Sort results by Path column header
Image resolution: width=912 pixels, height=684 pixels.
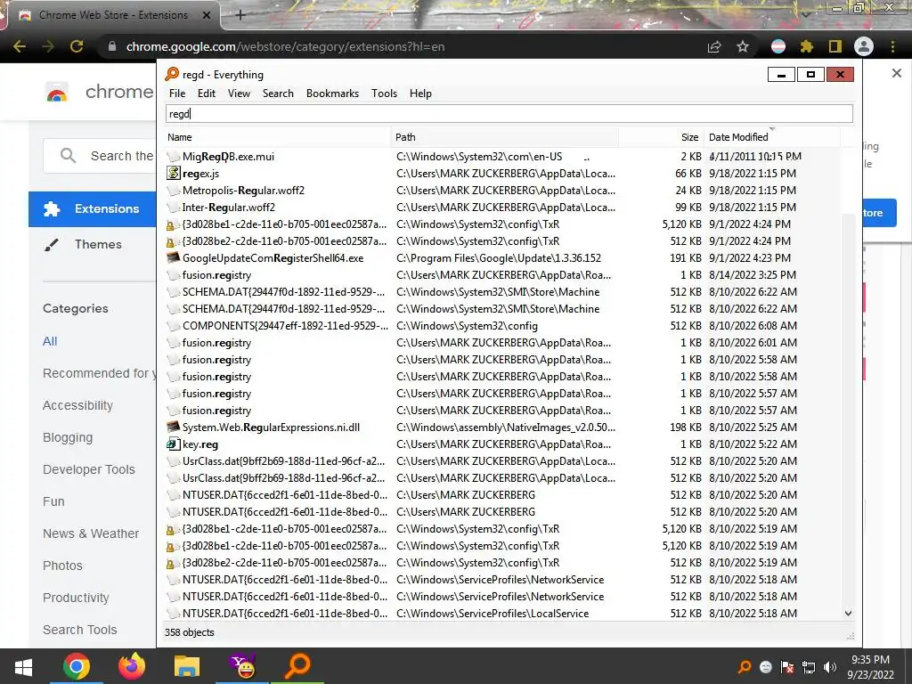(505, 137)
